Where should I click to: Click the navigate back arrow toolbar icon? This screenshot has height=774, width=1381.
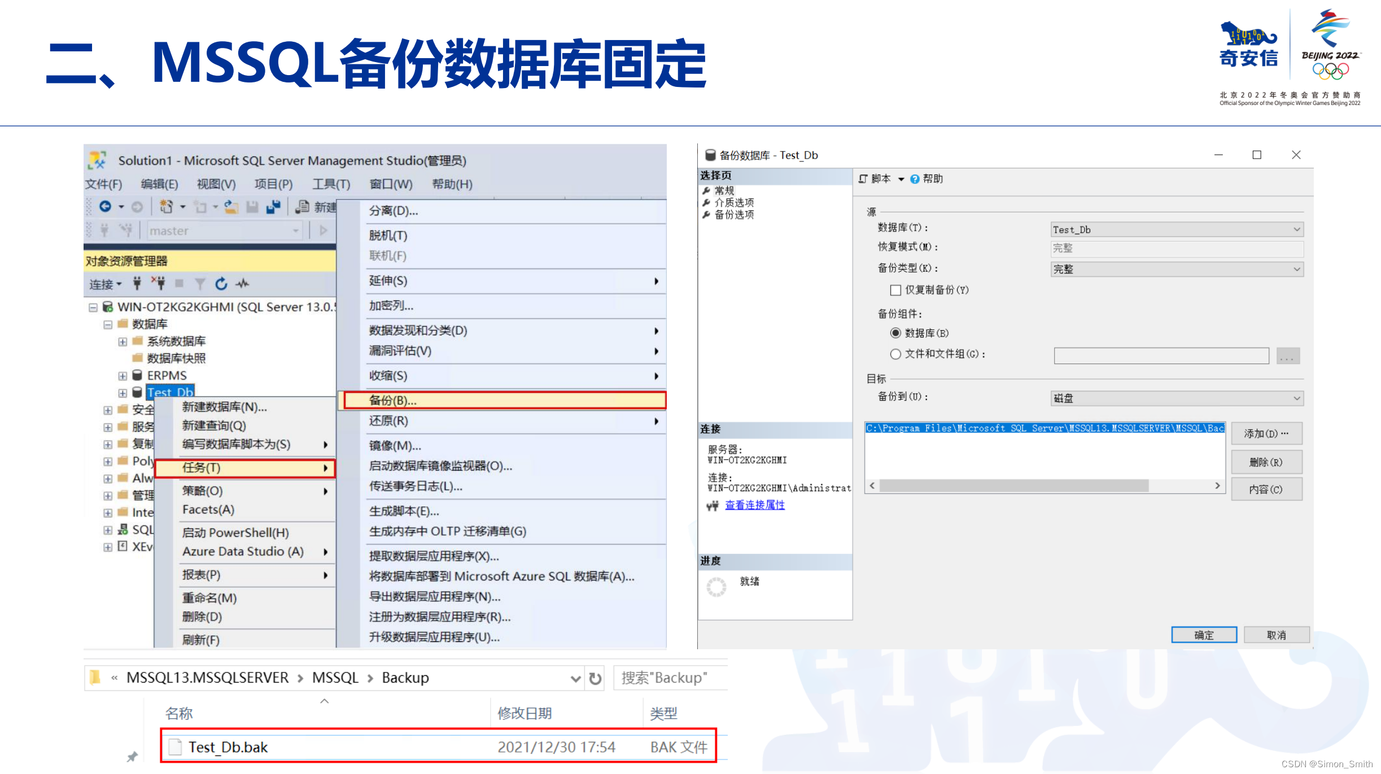coord(105,207)
